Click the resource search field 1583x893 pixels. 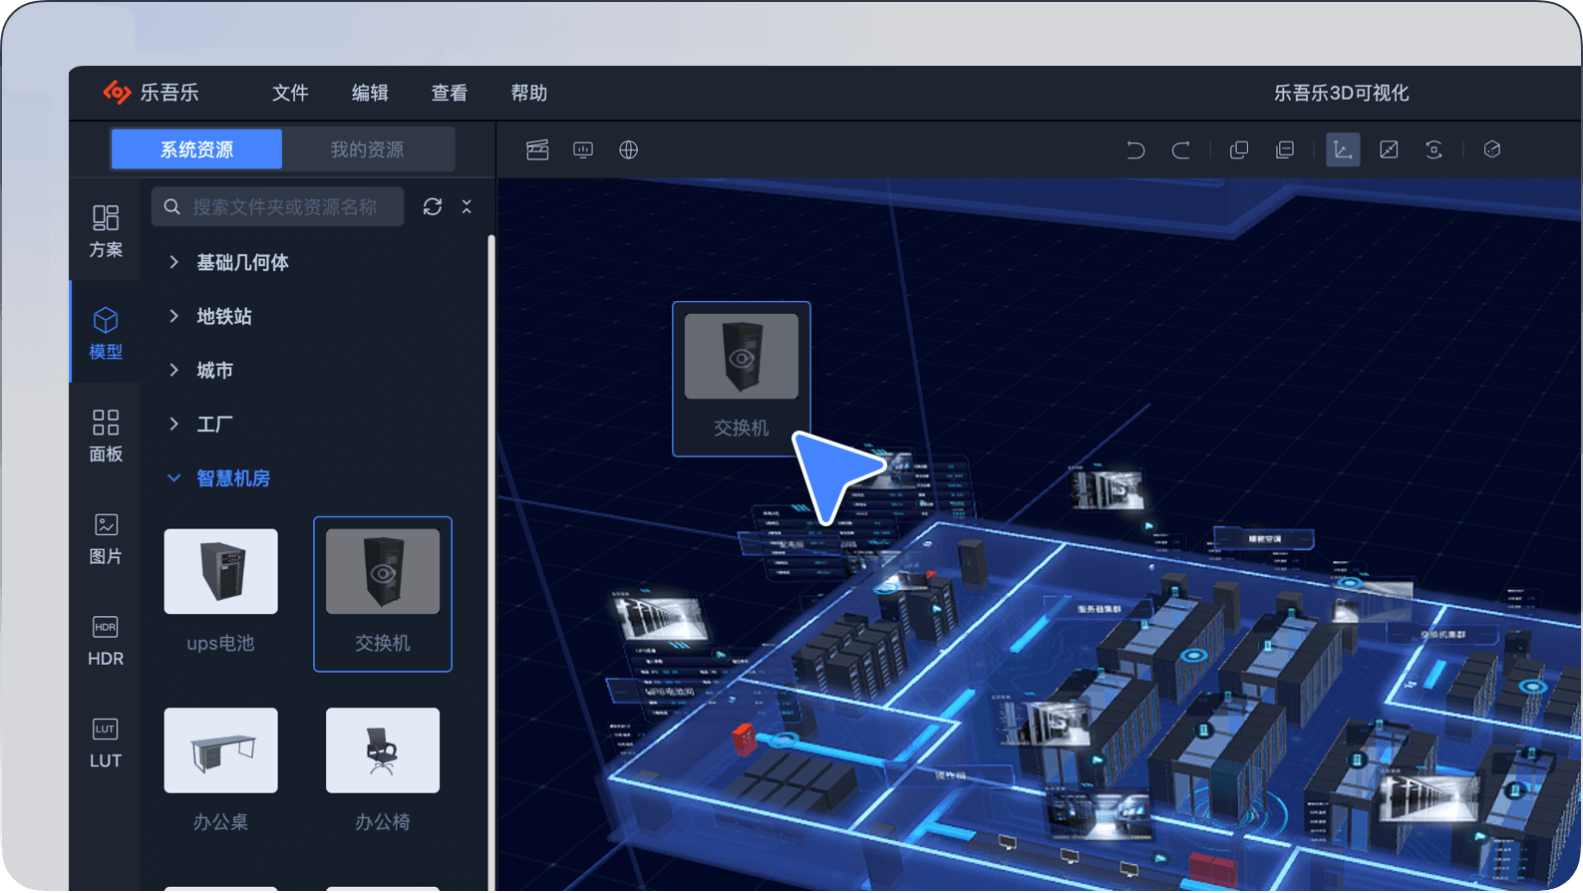(x=284, y=206)
